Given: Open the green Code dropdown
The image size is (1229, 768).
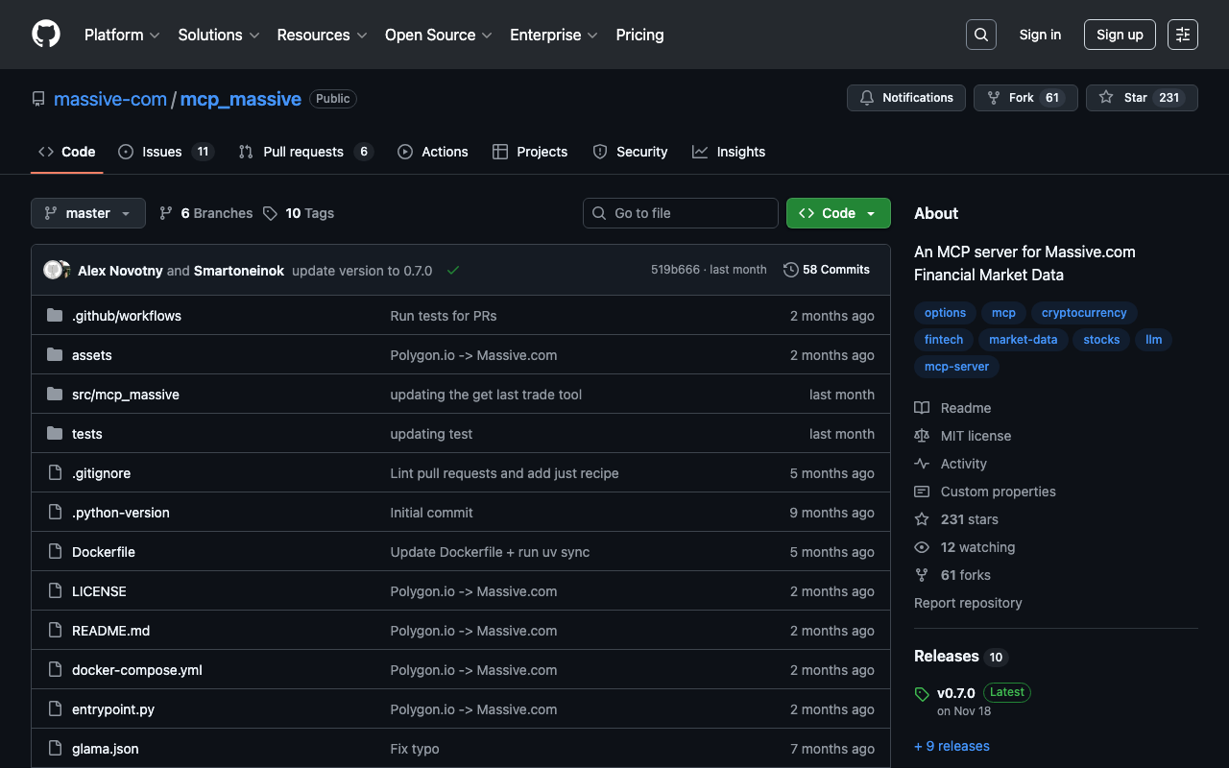Looking at the screenshot, I should click(838, 213).
